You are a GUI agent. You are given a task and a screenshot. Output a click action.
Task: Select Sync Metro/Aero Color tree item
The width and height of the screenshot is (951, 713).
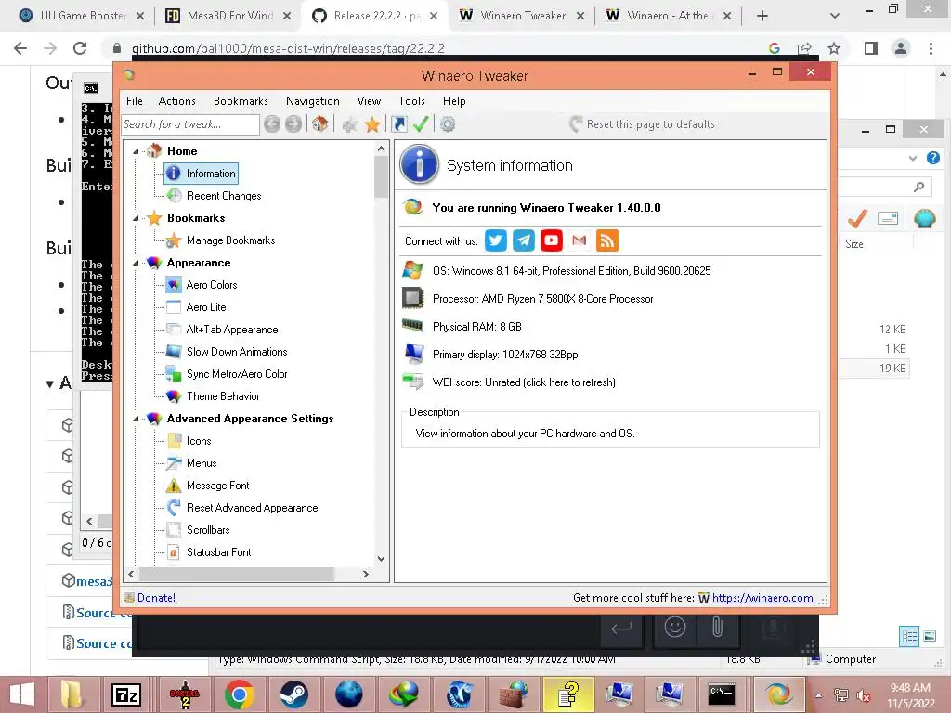[237, 374]
